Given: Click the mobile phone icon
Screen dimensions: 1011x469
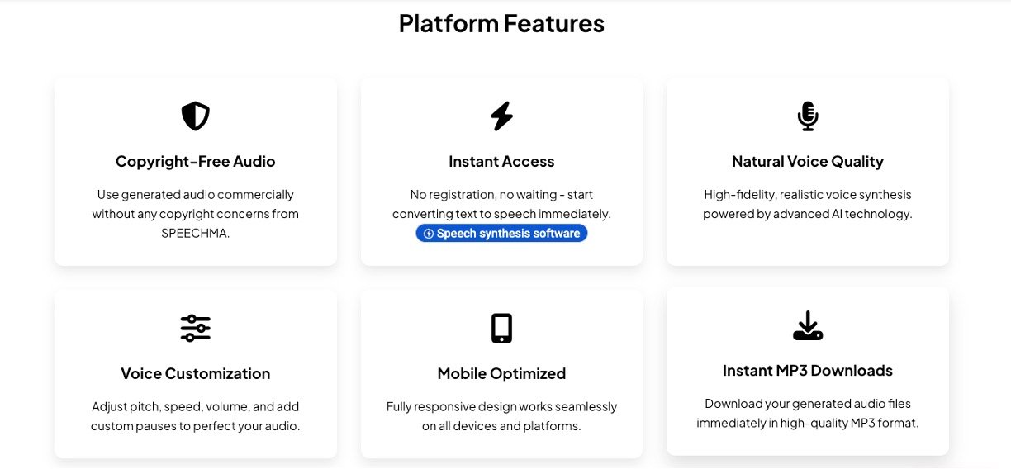Looking at the screenshot, I should point(501,328).
